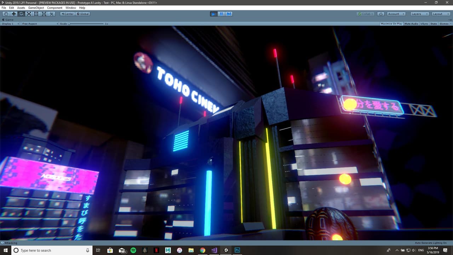Open the custom editor tools button

point(51,14)
